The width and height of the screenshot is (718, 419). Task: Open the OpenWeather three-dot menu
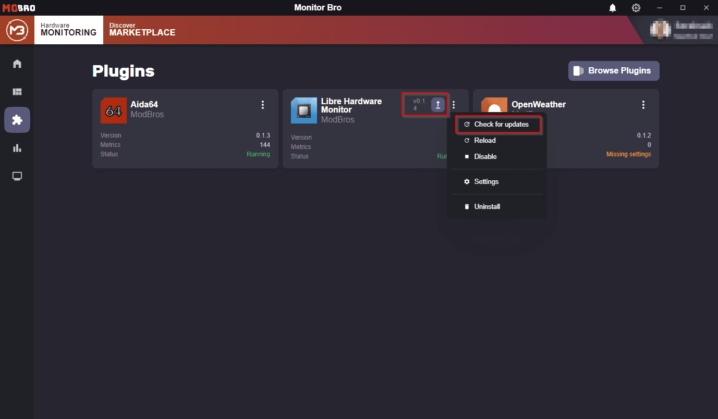pos(643,105)
